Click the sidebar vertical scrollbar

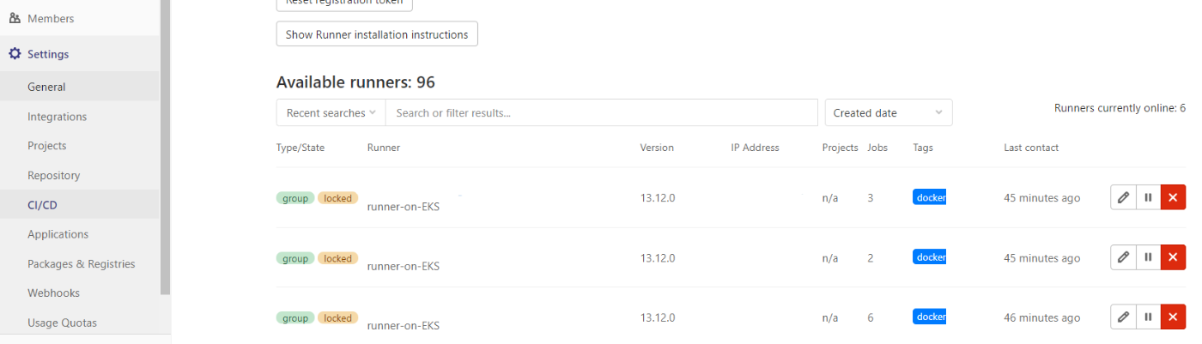166,146
